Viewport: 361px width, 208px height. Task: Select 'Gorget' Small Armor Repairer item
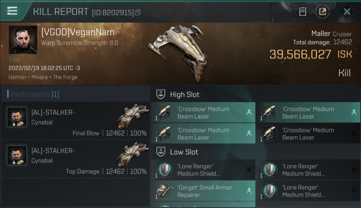click(x=203, y=191)
